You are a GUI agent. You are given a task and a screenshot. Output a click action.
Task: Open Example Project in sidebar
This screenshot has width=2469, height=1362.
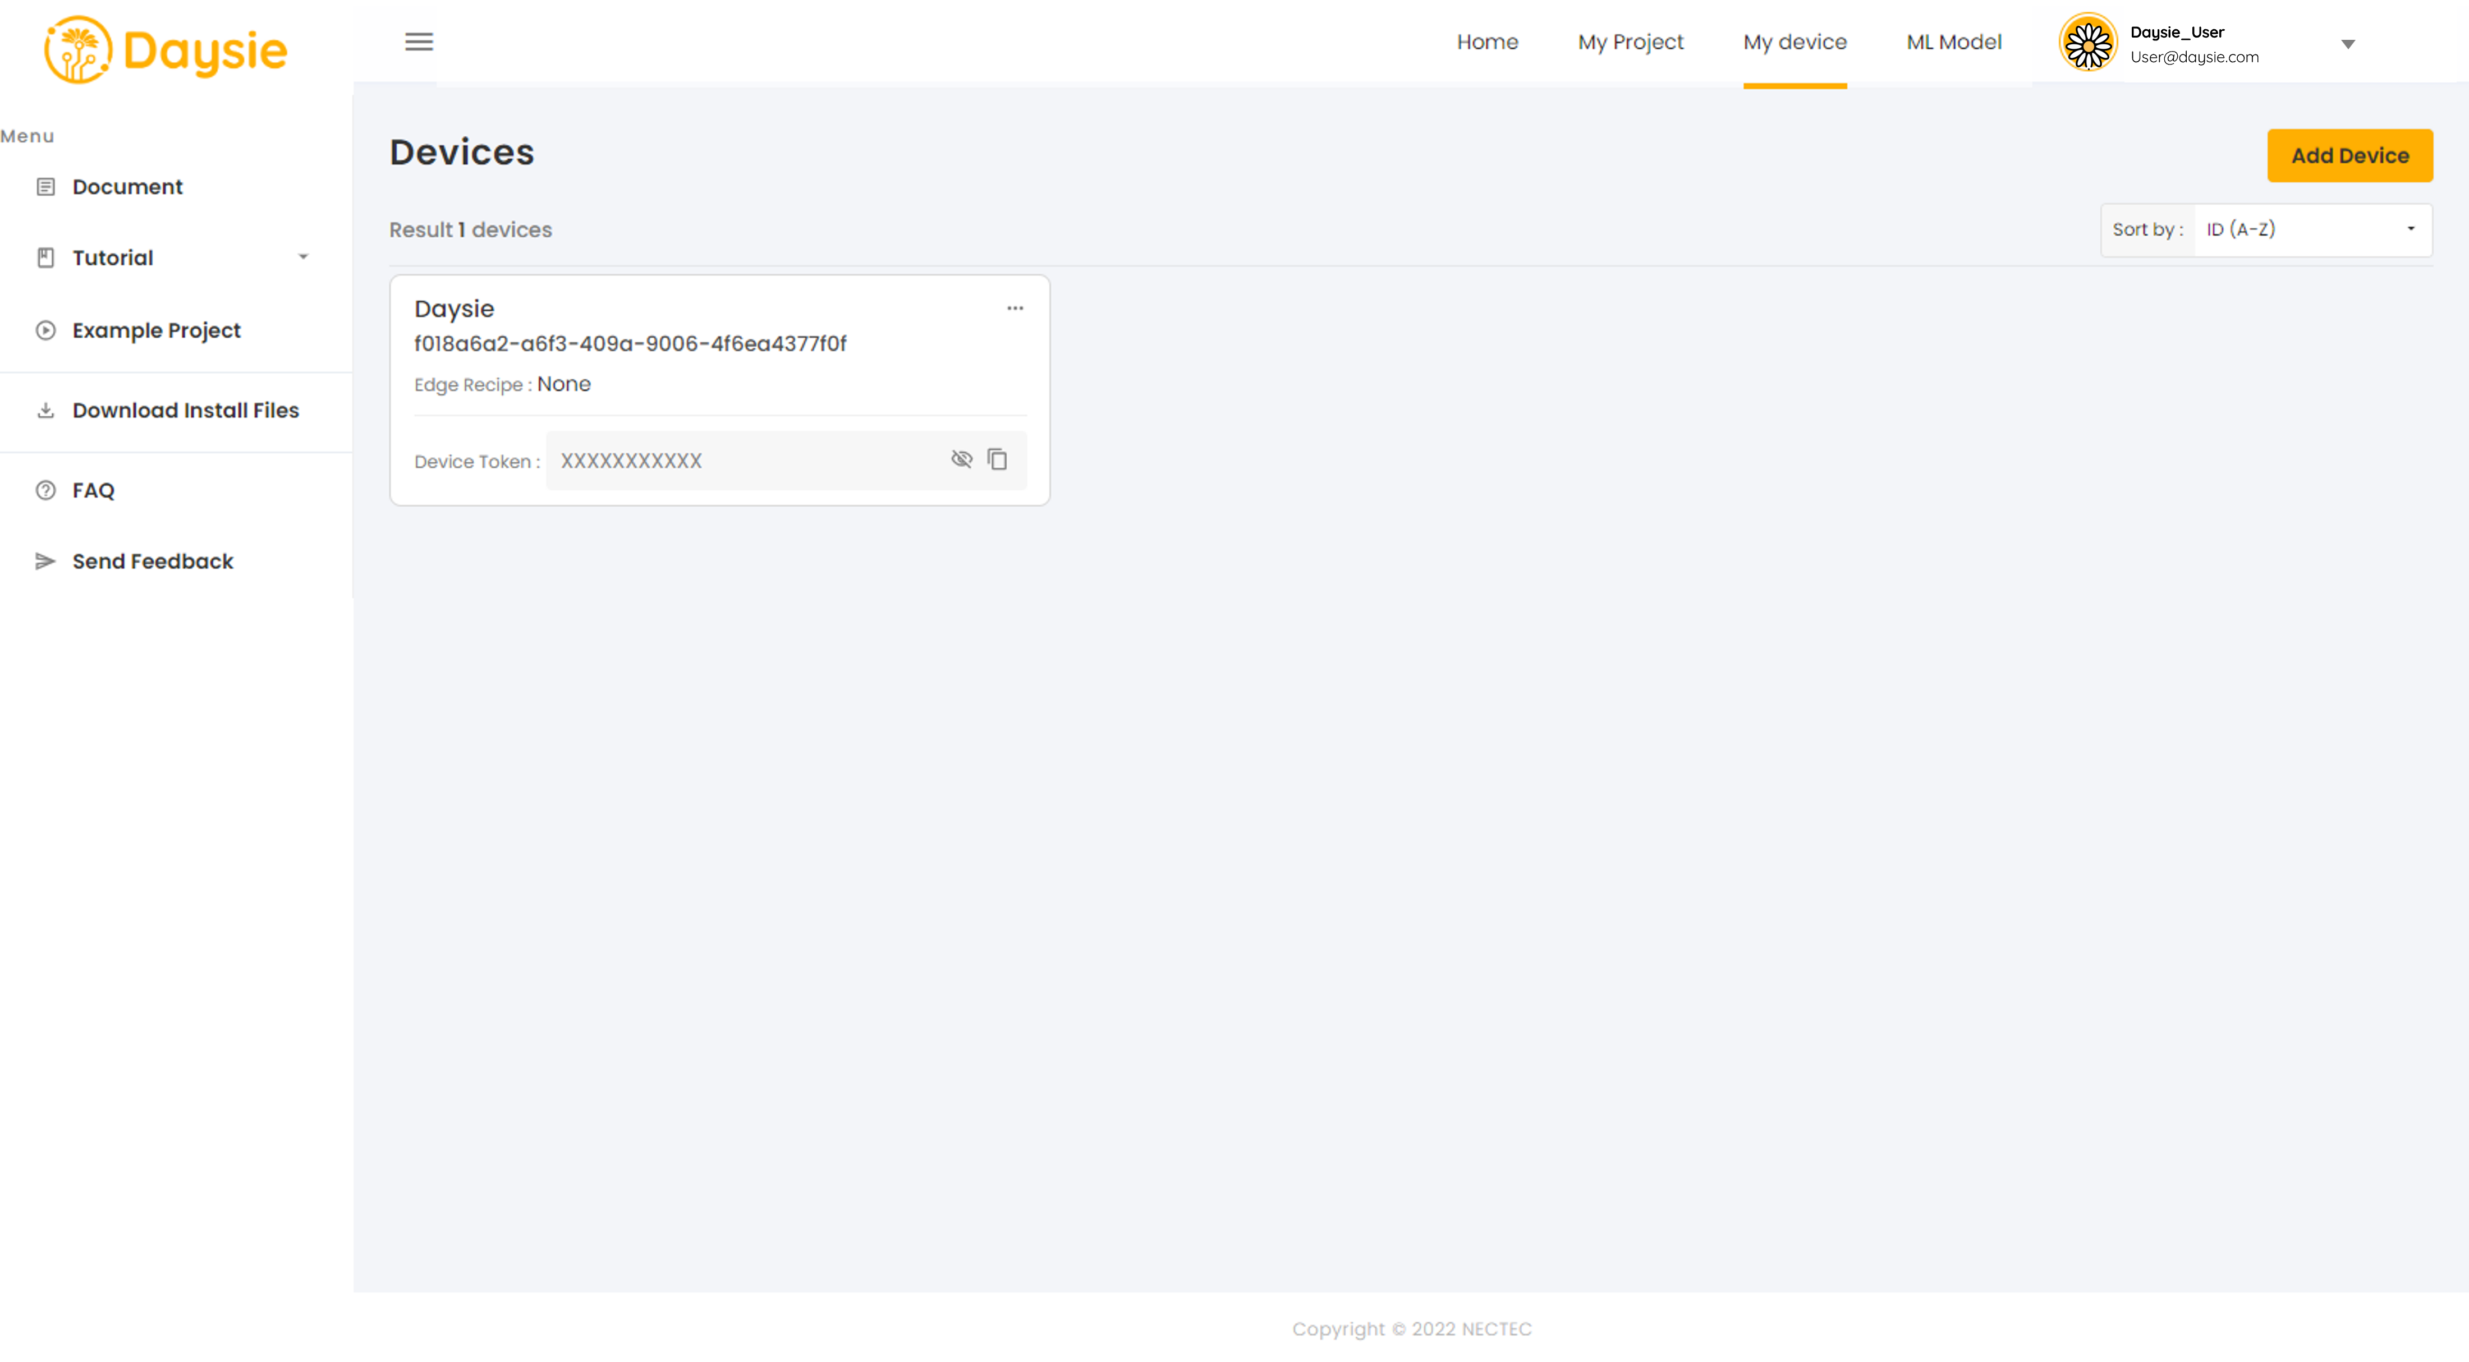click(x=156, y=330)
